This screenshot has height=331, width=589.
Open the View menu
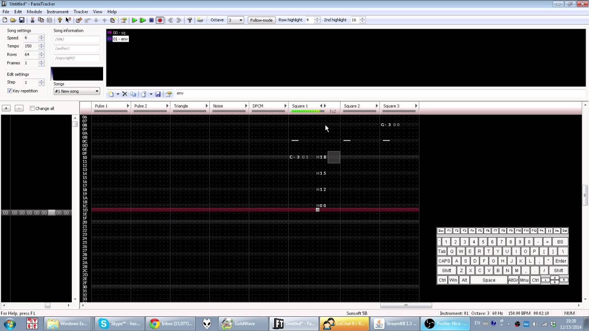click(98, 11)
